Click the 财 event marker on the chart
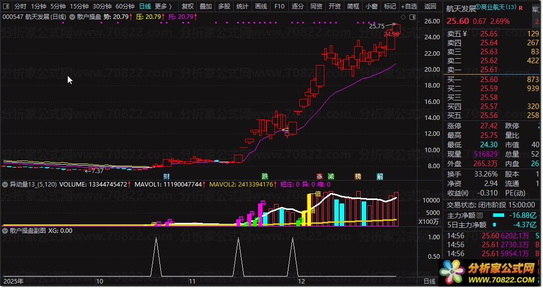543x288 pixels. click(x=166, y=177)
